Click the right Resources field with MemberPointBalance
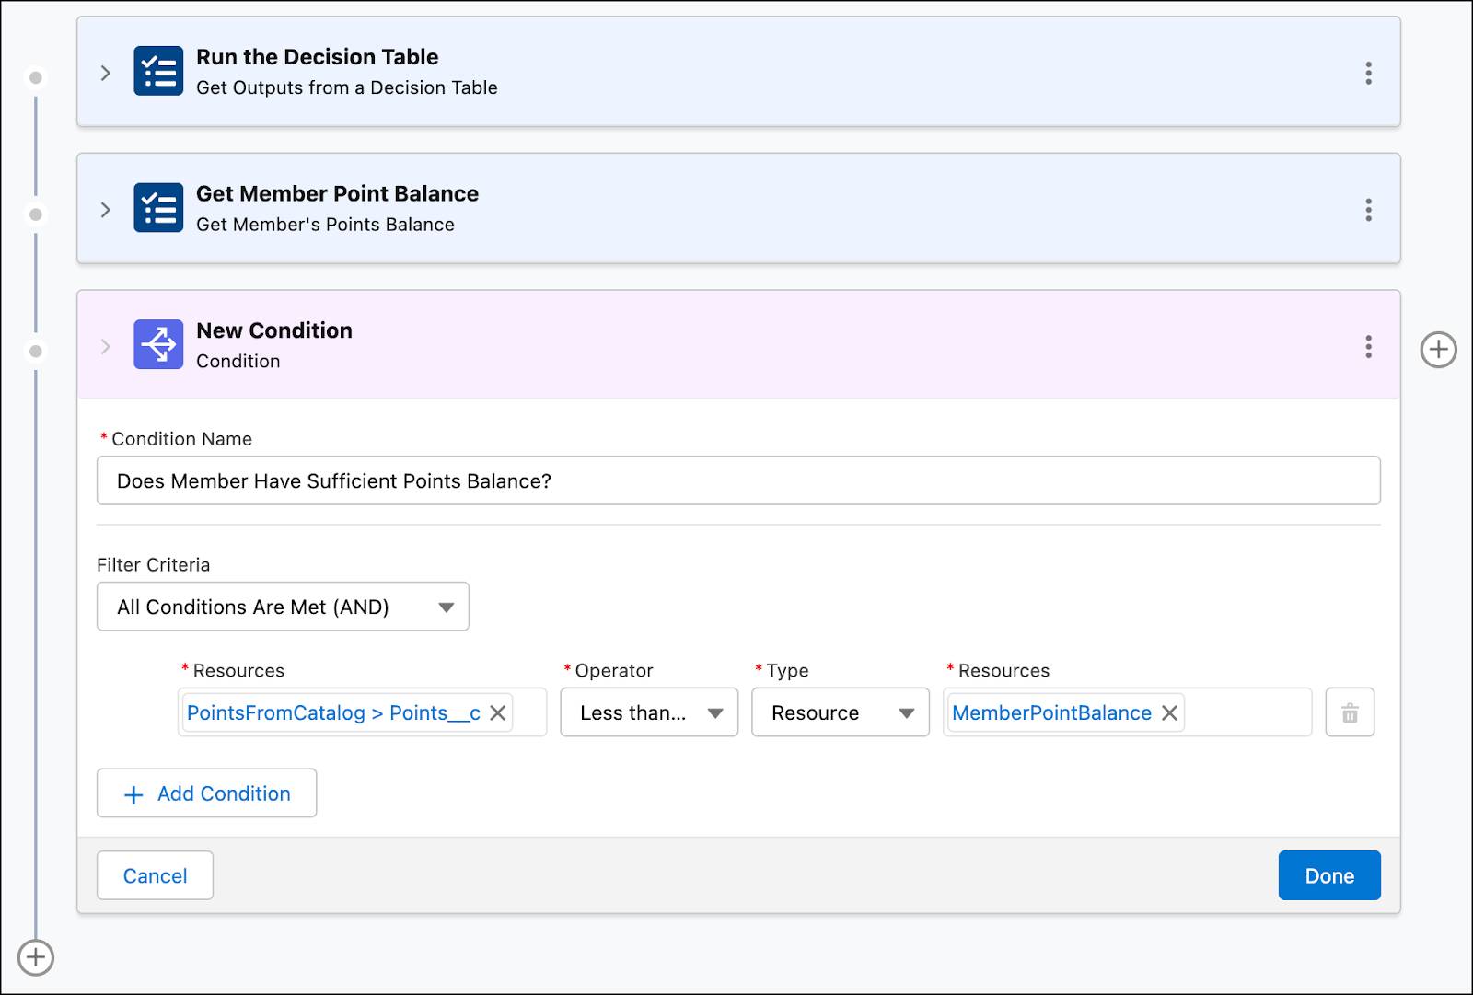 (x=1128, y=712)
